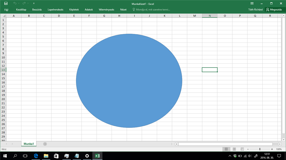Select row 13 header

coord(3,70)
